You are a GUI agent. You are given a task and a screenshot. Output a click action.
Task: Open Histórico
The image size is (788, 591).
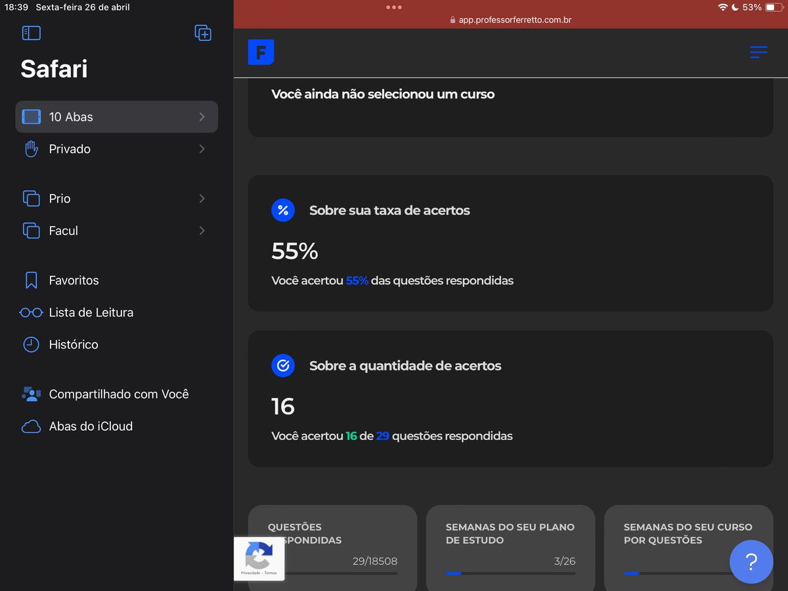(117, 345)
